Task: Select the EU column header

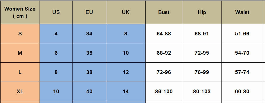Action: [89, 12]
